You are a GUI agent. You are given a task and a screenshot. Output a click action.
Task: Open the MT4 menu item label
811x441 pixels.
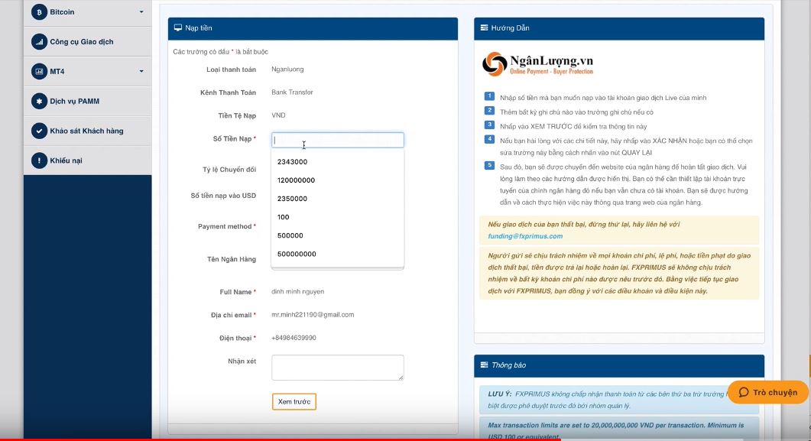pos(57,71)
